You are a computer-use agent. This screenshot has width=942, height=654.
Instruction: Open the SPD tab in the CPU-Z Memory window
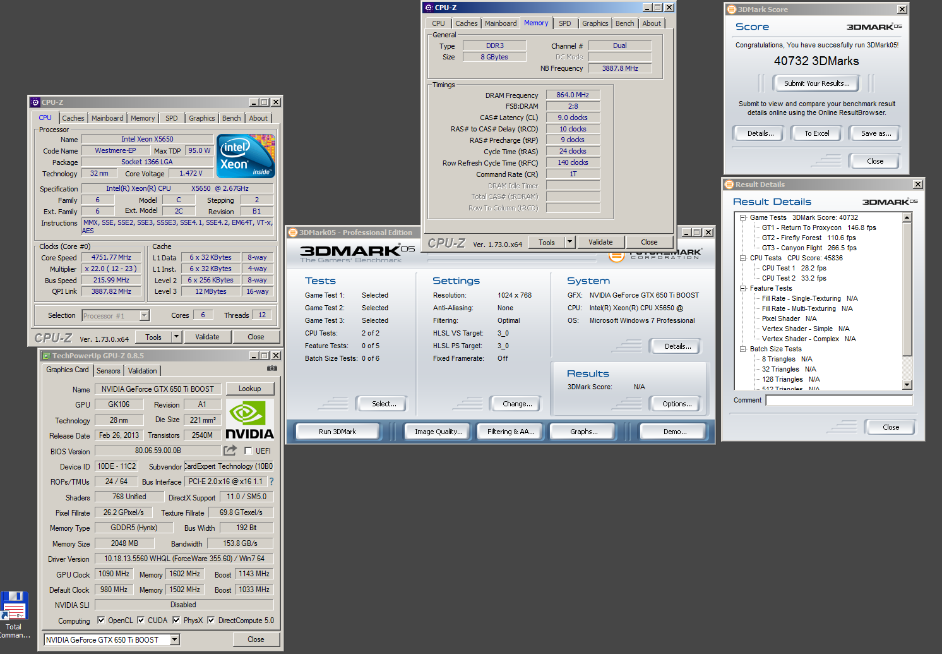click(564, 23)
